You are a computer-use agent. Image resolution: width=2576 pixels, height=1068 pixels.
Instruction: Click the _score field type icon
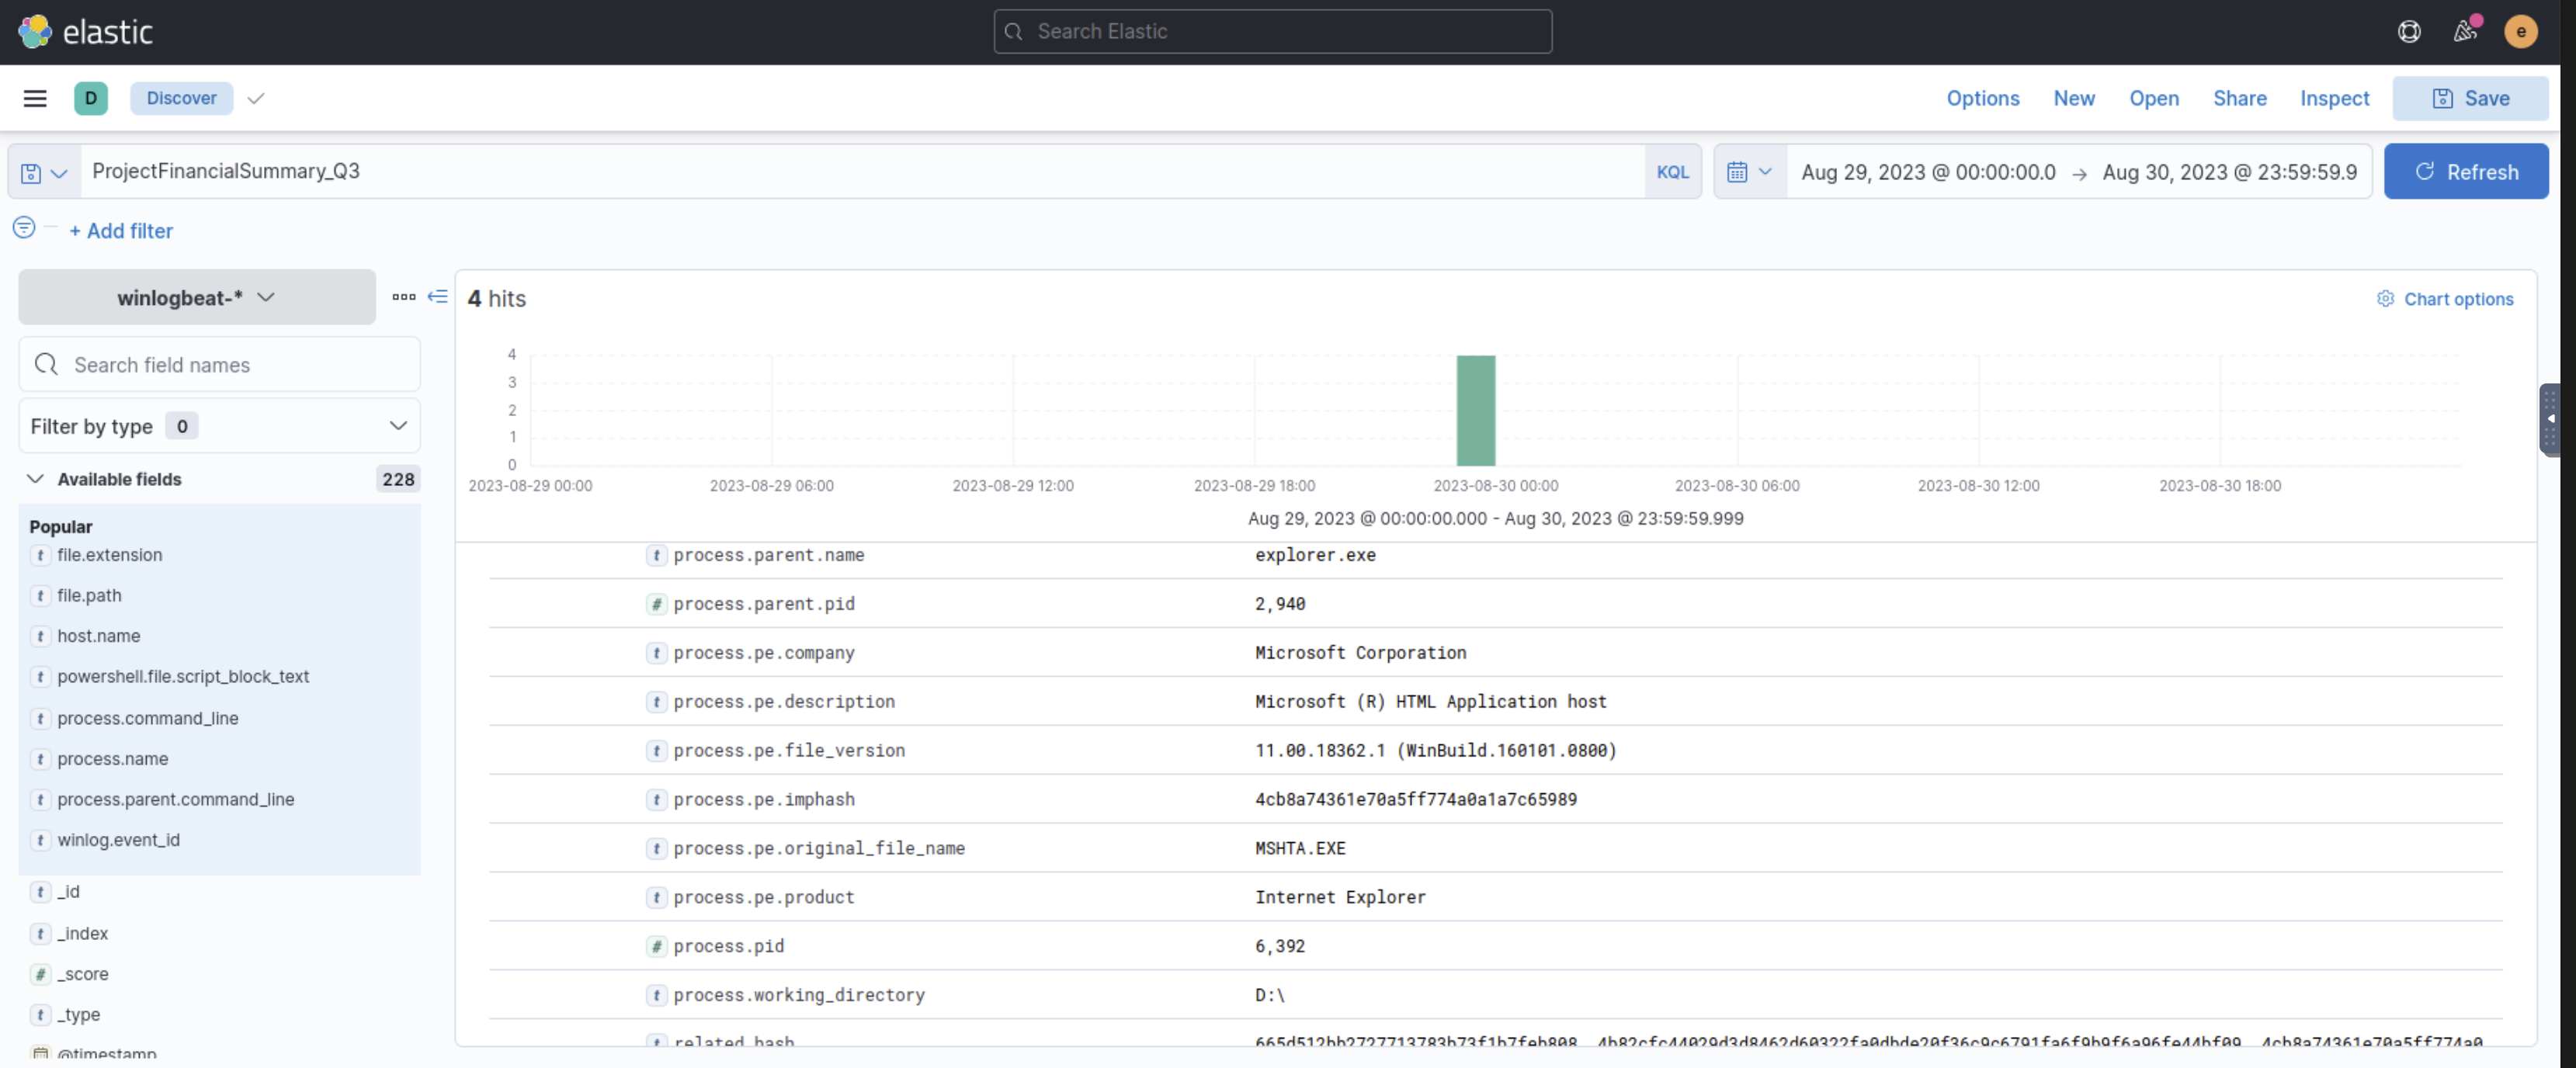40,974
